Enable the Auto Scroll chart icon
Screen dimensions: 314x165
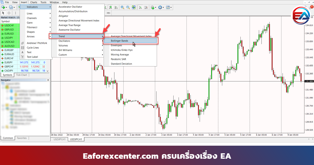tap(140, 7)
